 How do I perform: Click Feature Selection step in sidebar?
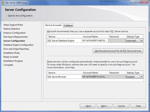tap(12, 29)
